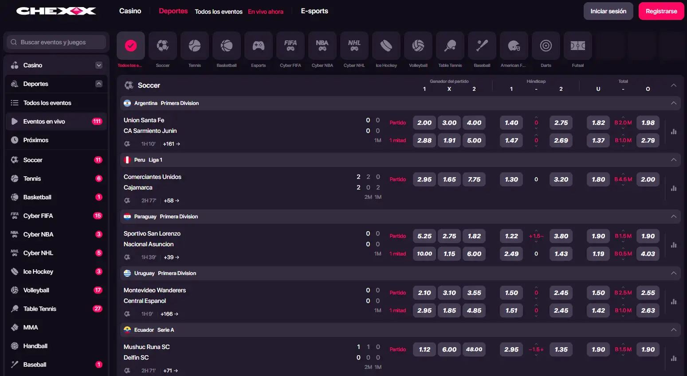687x376 pixels.
Task: Open Cyber FIFA in the sidebar list
Action: click(x=56, y=216)
